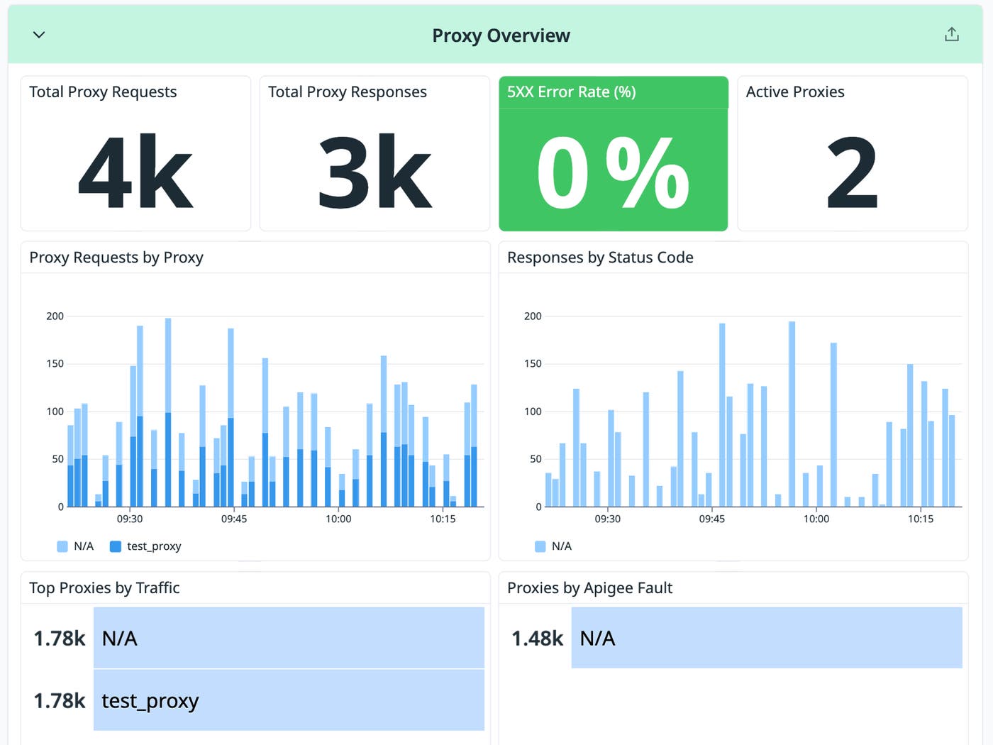Image resolution: width=993 pixels, height=745 pixels.
Task: Open the Total Proxy Requests widget title
Action: click(x=103, y=92)
